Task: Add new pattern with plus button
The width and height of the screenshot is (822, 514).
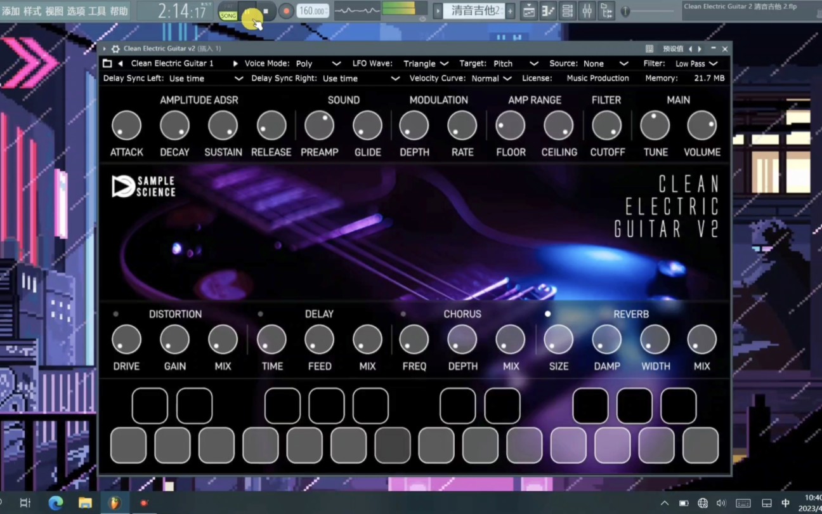Action: pyautogui.click(x=510, y=11)
